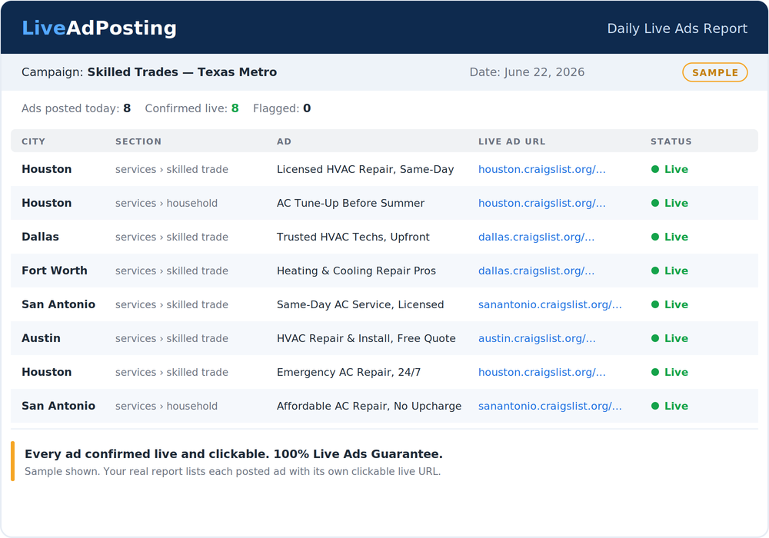Click the 'Flagged: 0' stat
769x538 pixels.
pos(281,108)
